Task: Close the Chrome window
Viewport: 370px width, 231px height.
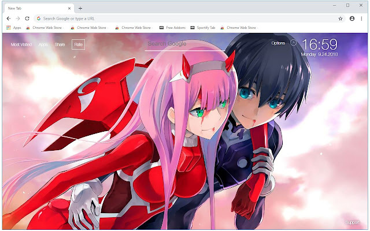Action: 361,5
